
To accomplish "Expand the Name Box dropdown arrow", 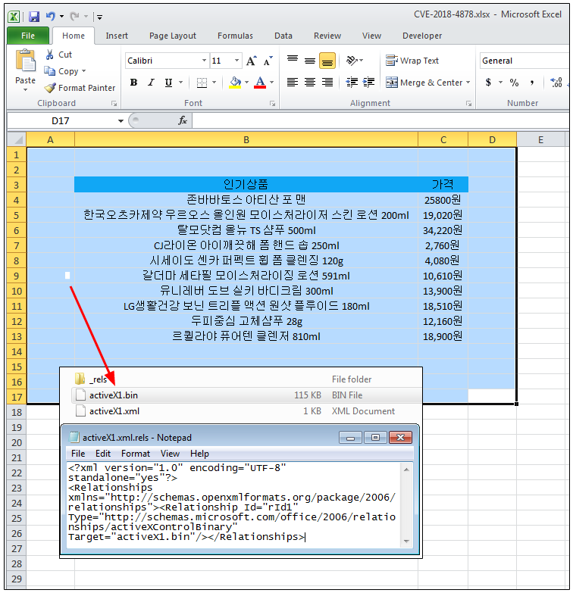I will point(121,121).
